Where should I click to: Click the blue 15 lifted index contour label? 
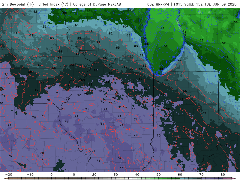coord(150,50)
